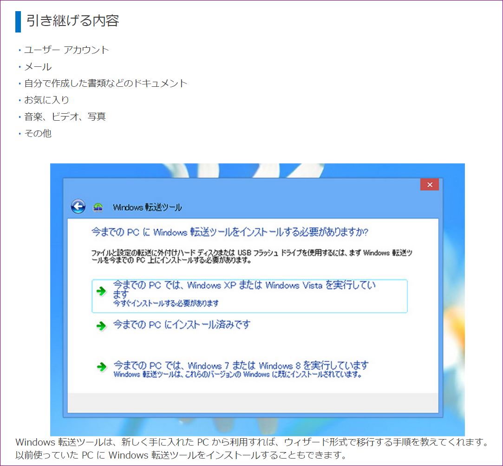Click the お気に入り list item
503x466 pixels.
(x=47, y=100)
